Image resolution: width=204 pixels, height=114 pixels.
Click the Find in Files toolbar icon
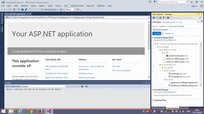click(78, 9)
